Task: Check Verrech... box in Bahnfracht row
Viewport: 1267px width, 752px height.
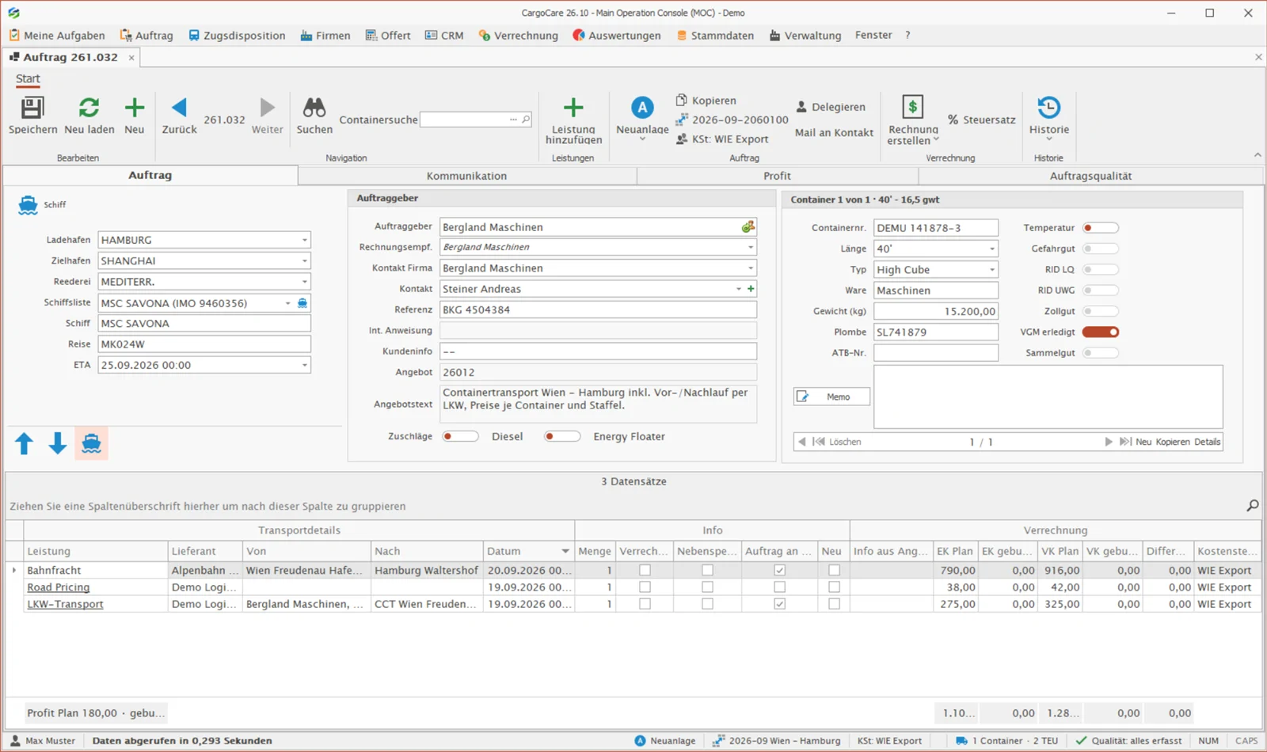Action: tap(645, 570)
